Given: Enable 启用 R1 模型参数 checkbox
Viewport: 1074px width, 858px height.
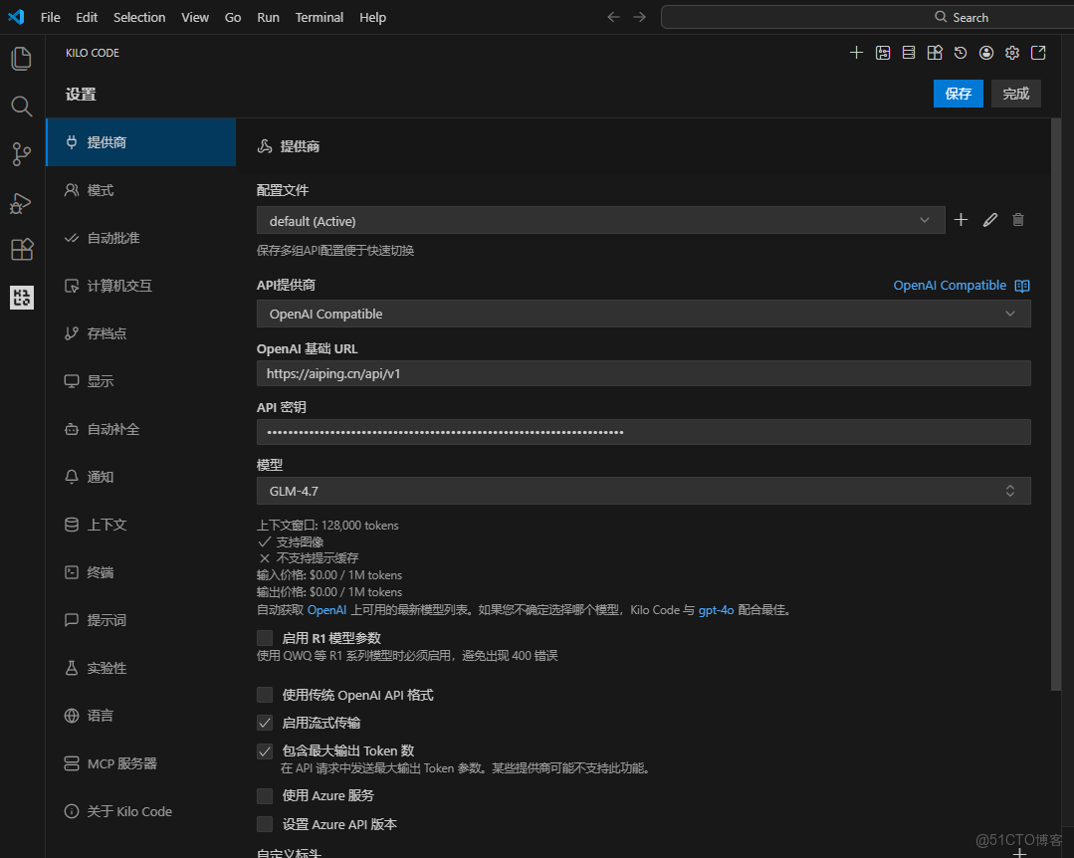Looking at the screenshot, I should click(264, 637).
